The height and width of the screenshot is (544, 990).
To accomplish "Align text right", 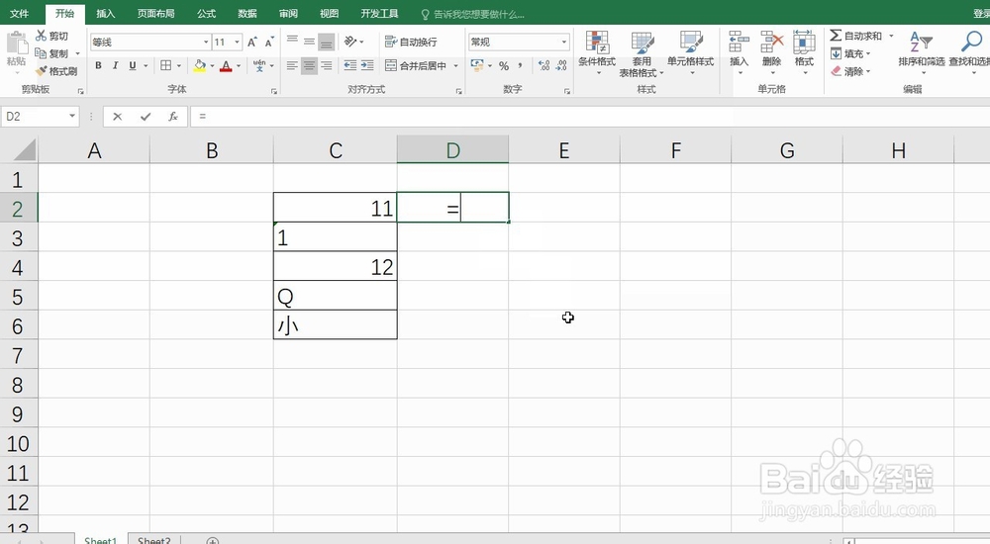I will 326,65.
